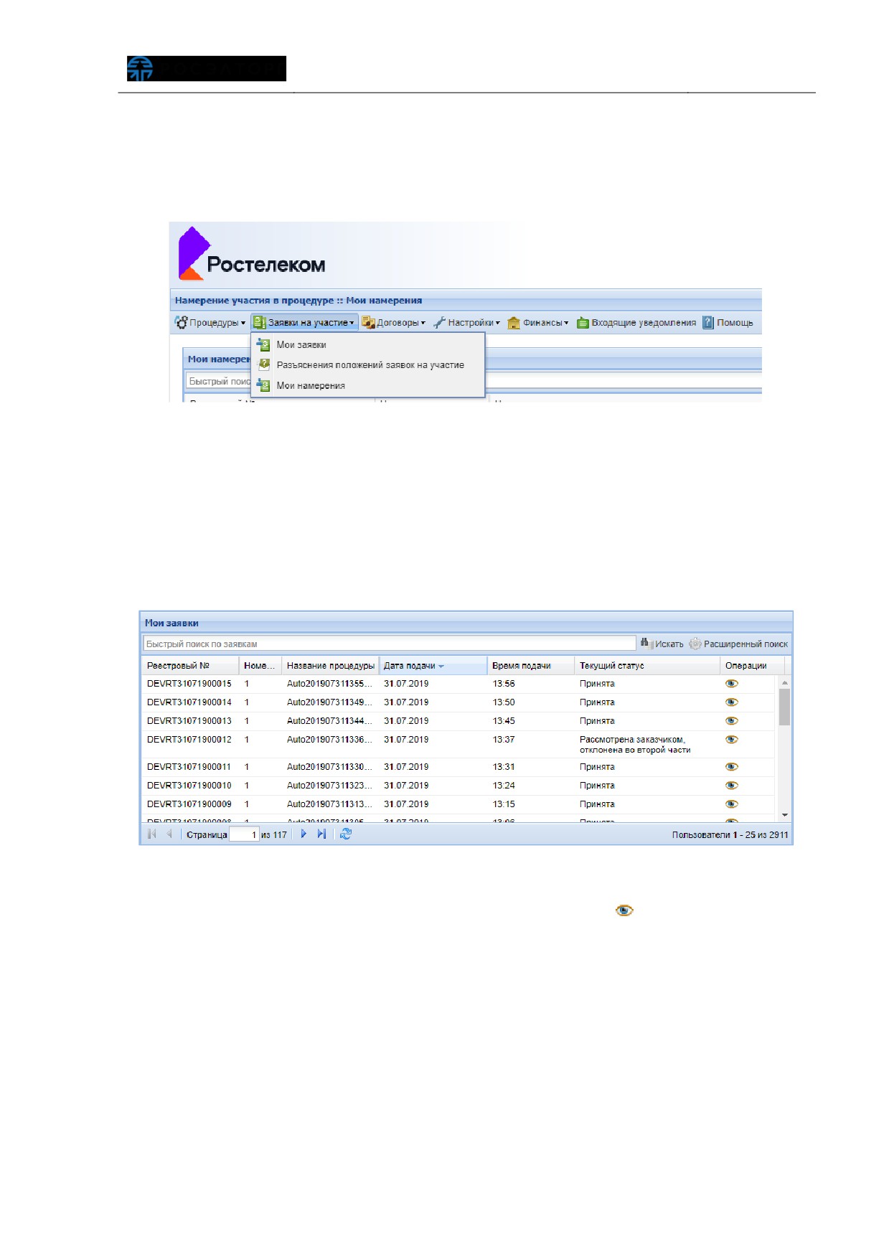889x1257 pixels.
Task: View application DEVRT31071900013 via eye icon
Action: click(732, 721)
